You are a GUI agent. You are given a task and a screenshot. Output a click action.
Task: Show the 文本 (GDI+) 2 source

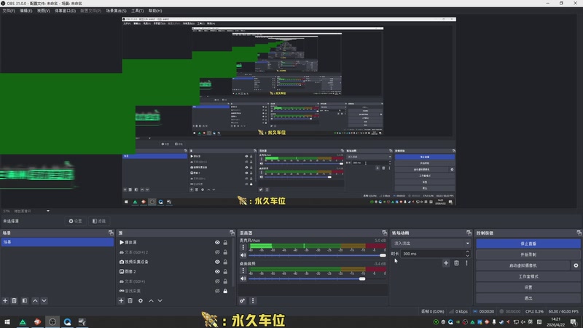click(x=217, y=252)
